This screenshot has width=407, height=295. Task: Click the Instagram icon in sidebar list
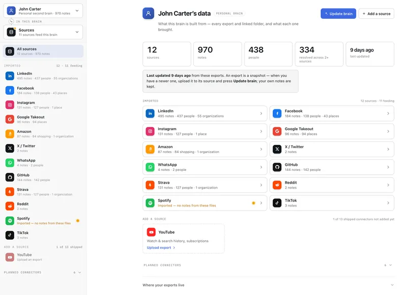click(10, 105)
